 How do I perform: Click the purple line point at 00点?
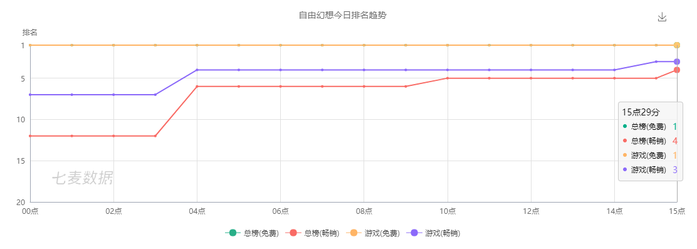30,95
